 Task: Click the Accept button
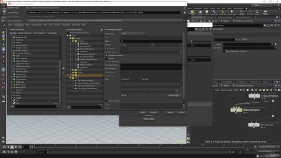[170, 113]
